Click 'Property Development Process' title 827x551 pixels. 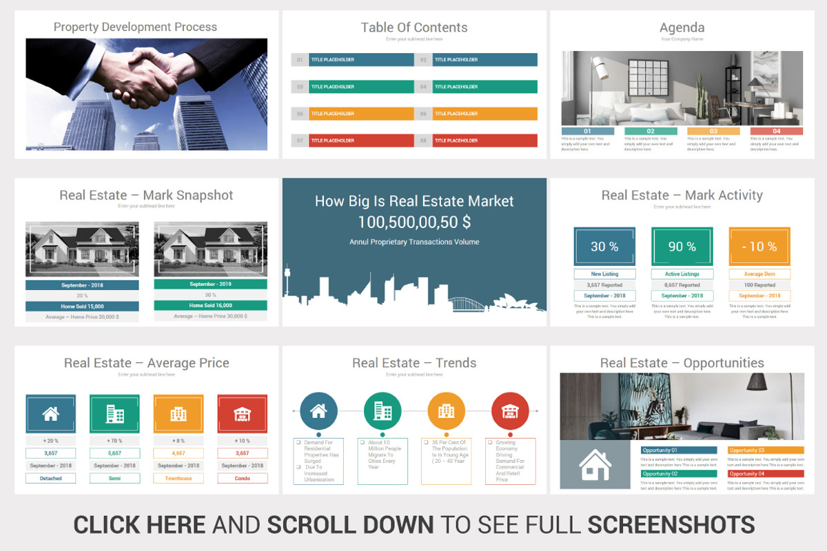point(135,28)
